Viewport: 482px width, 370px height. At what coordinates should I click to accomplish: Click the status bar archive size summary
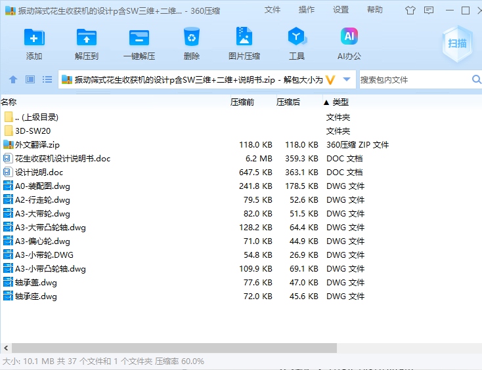[103, 361]
